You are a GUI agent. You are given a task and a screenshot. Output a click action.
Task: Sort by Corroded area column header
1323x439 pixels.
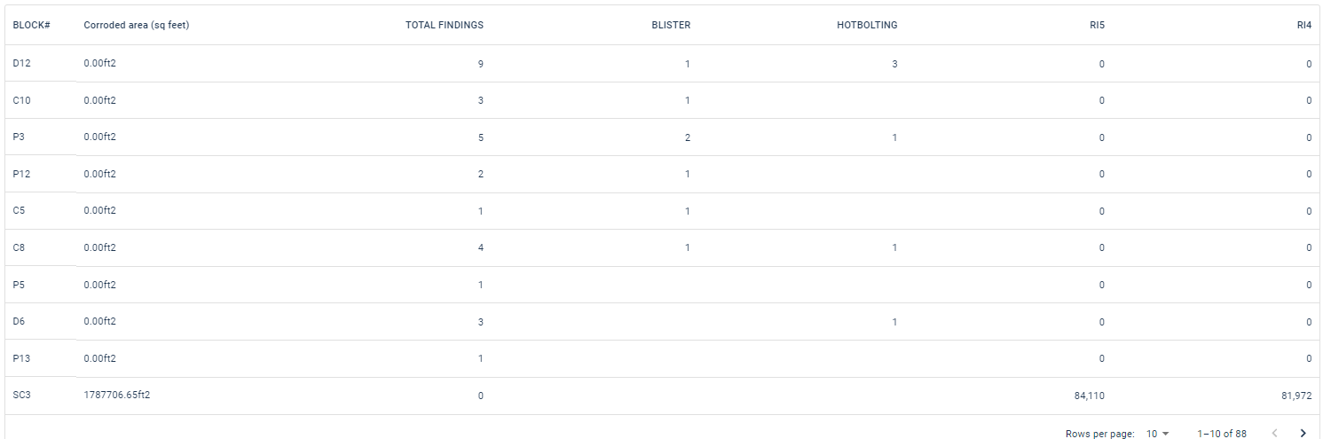point(136,25)
